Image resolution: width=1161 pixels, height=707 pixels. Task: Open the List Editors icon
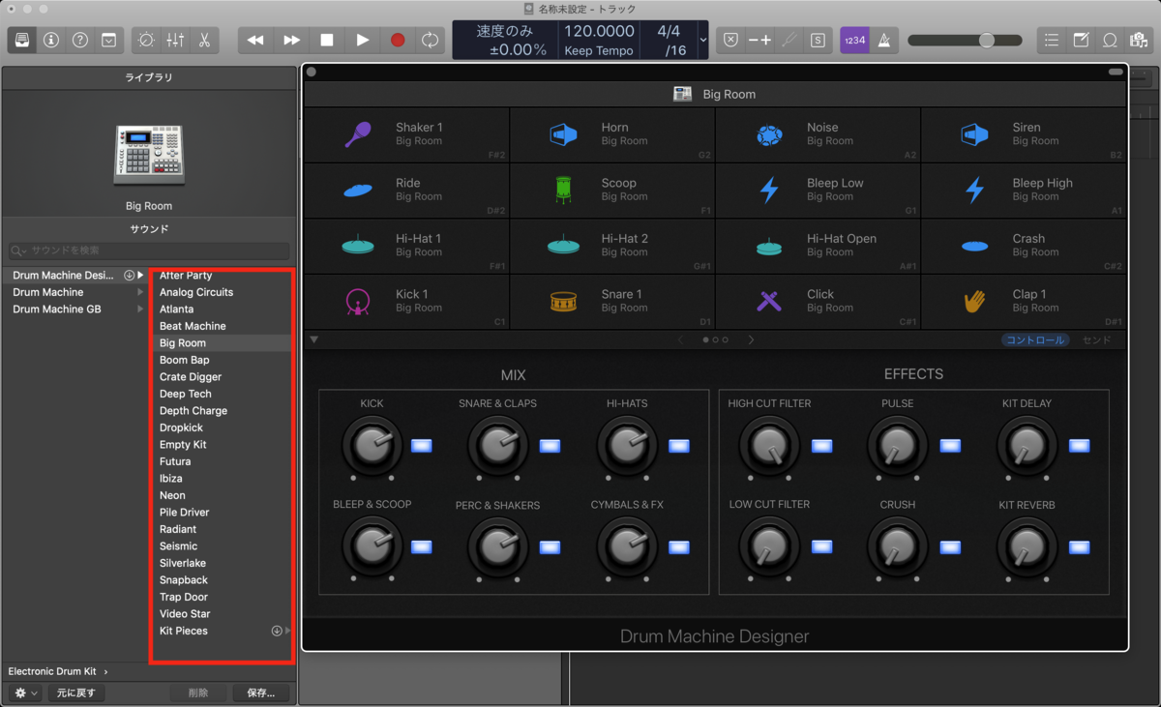1052,40
